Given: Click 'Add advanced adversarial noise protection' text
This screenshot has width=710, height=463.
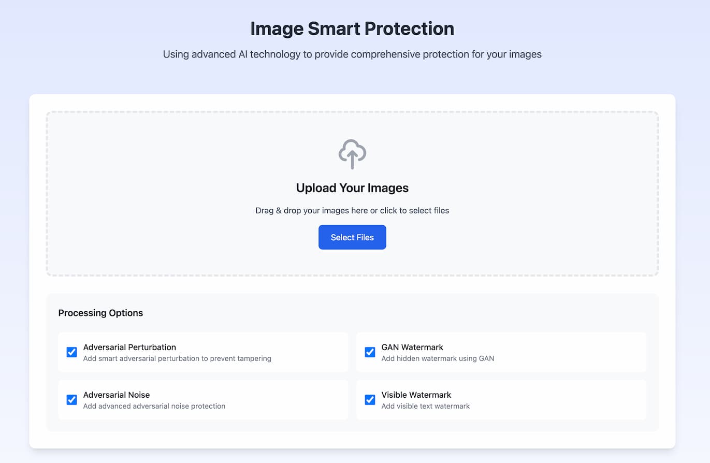Looking at the screenshot, I should click(154, 406).
